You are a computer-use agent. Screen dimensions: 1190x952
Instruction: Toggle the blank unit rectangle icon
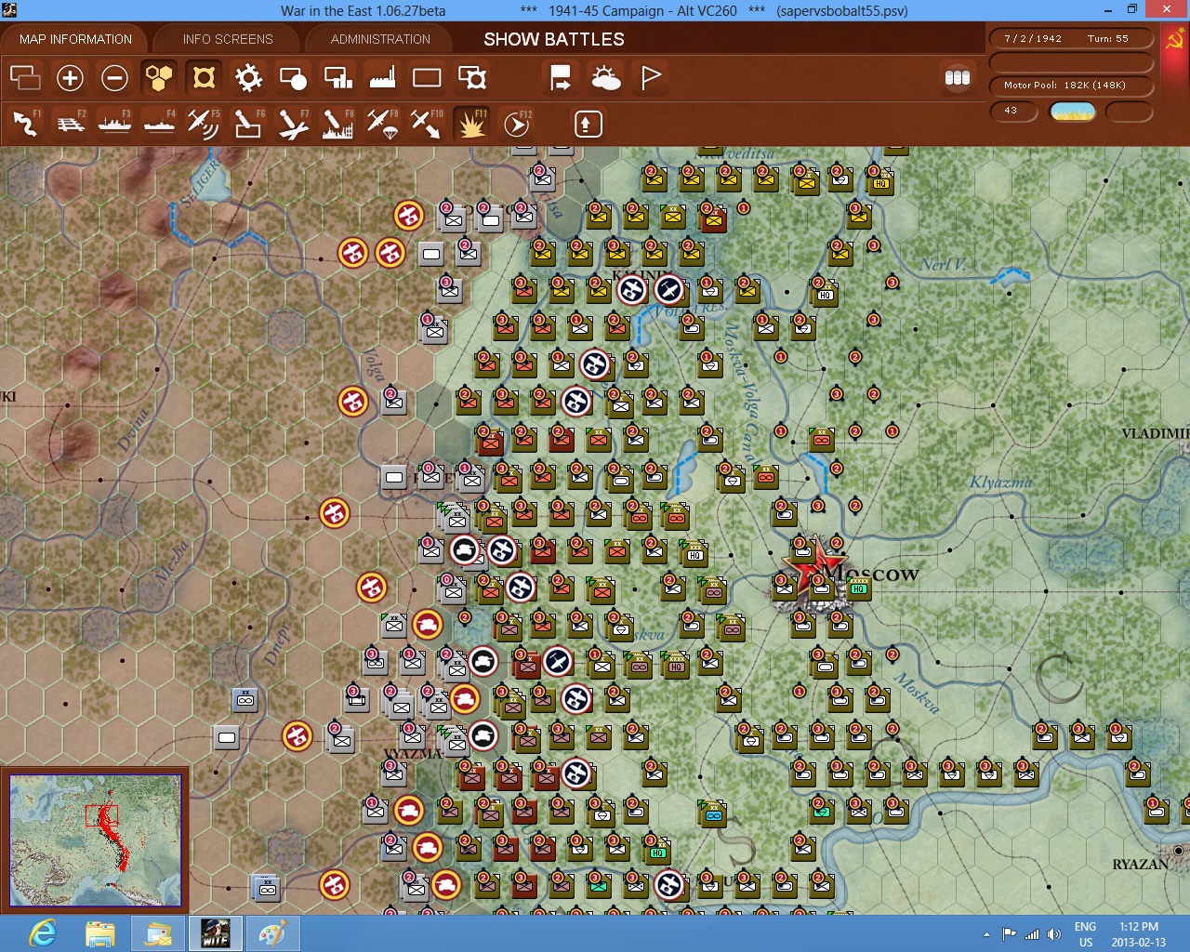click(427, 78)
